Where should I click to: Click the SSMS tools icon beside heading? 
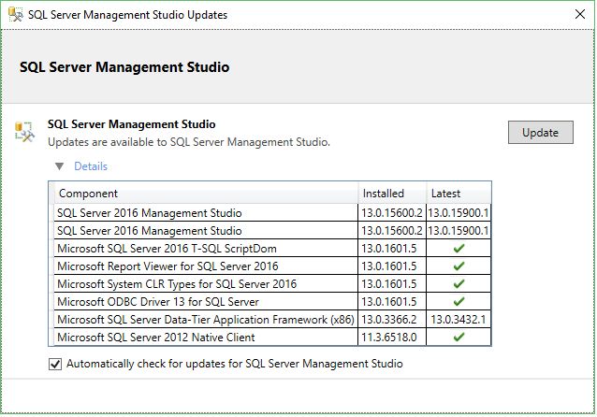24,132
